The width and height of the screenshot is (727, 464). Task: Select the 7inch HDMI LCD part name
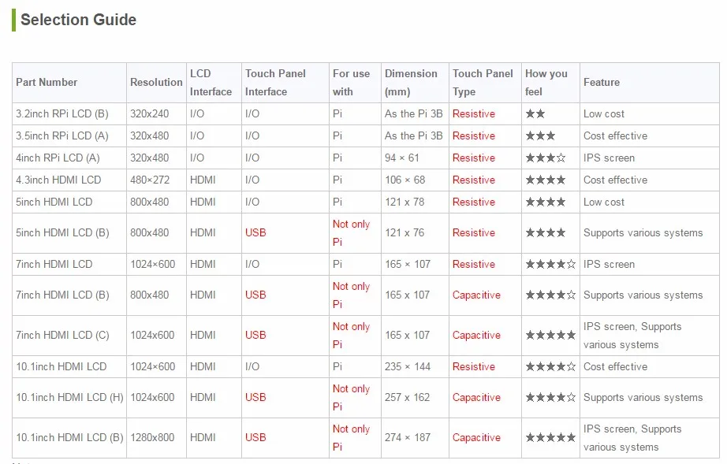coord(54,265)
